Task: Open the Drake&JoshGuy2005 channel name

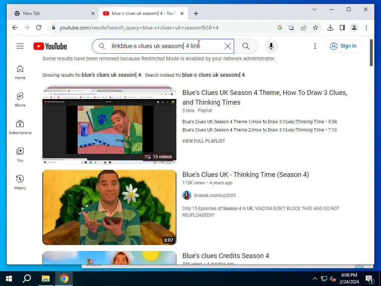Action: [x=215, y=195]
